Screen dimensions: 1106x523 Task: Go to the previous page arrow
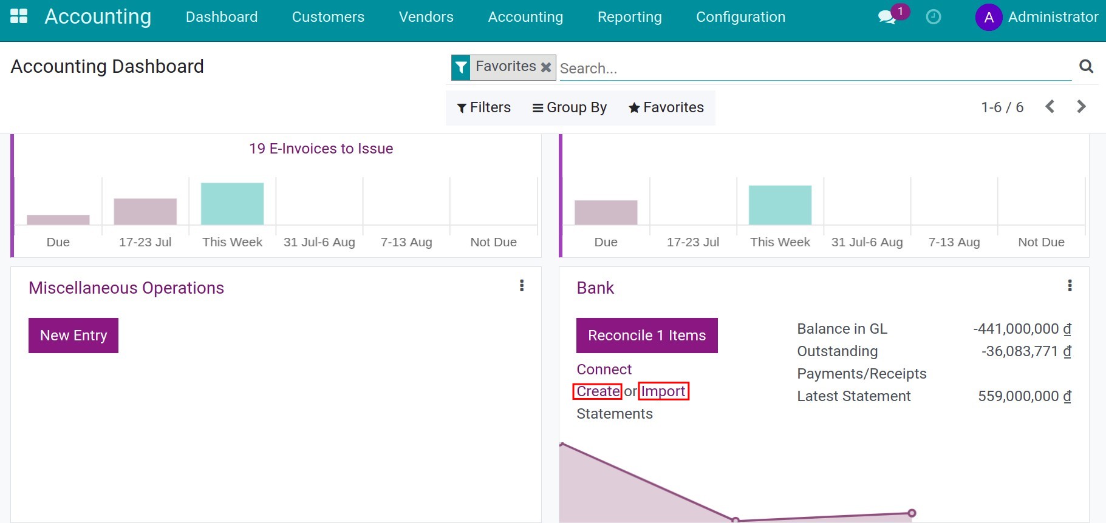(x=1050, y=107)
